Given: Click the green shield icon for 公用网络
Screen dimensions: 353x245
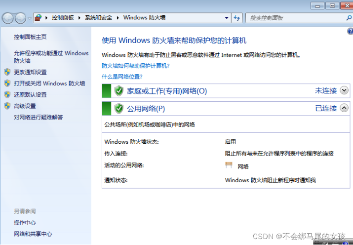Looking at the screenshot, I should coord(118,109).
